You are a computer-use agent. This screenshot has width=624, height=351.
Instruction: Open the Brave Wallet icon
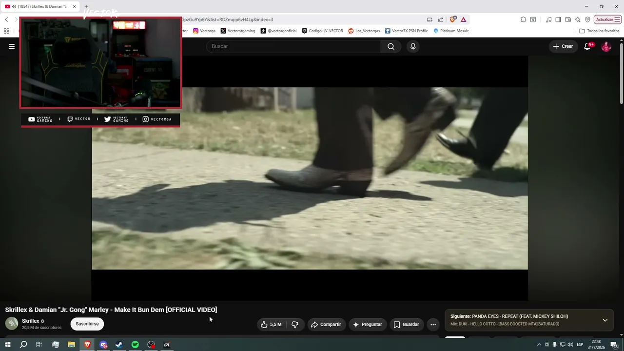pos(568,19)
